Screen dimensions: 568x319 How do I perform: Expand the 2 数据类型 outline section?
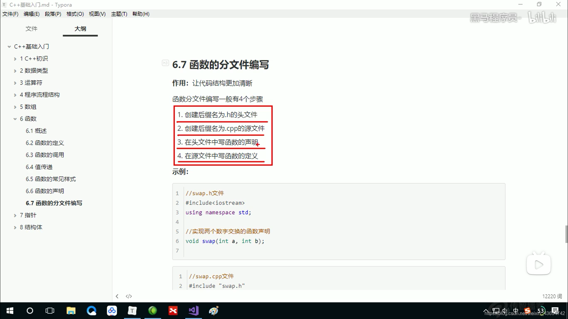click(x=15, y=71)
